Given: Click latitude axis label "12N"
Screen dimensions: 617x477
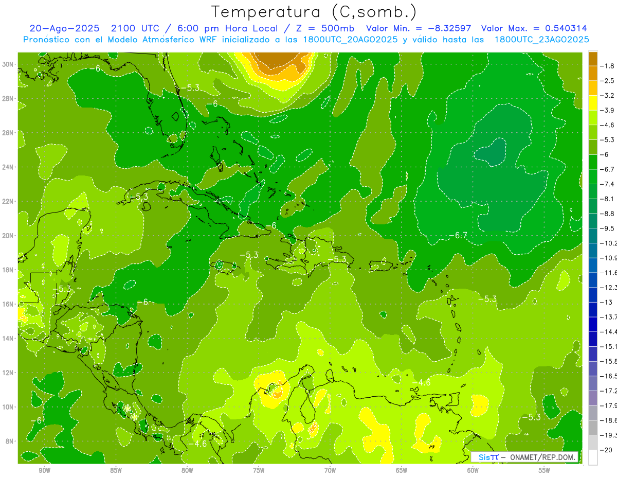Looking at the screenshot, I should [8, 373].
